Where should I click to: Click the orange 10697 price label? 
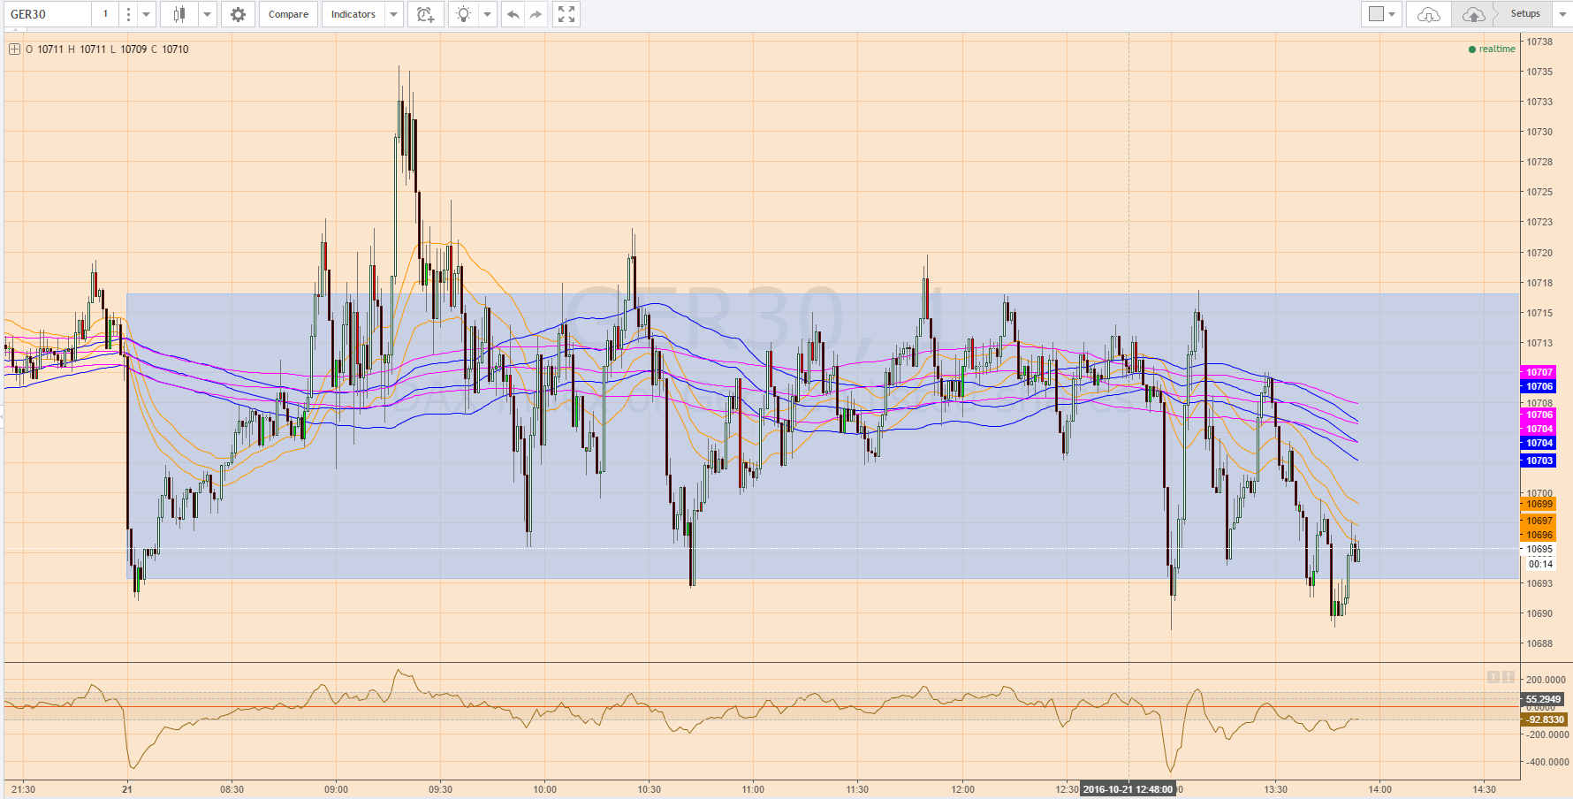tap(1539, 521)
